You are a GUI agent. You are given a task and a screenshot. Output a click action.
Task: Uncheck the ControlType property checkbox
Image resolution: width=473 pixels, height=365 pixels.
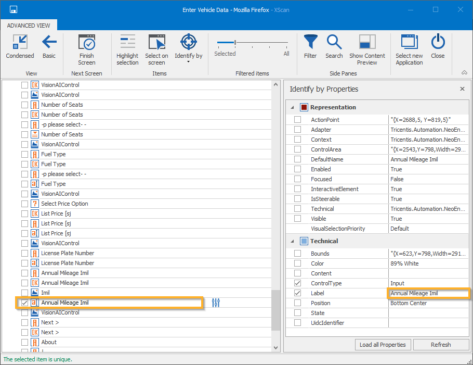297,283
